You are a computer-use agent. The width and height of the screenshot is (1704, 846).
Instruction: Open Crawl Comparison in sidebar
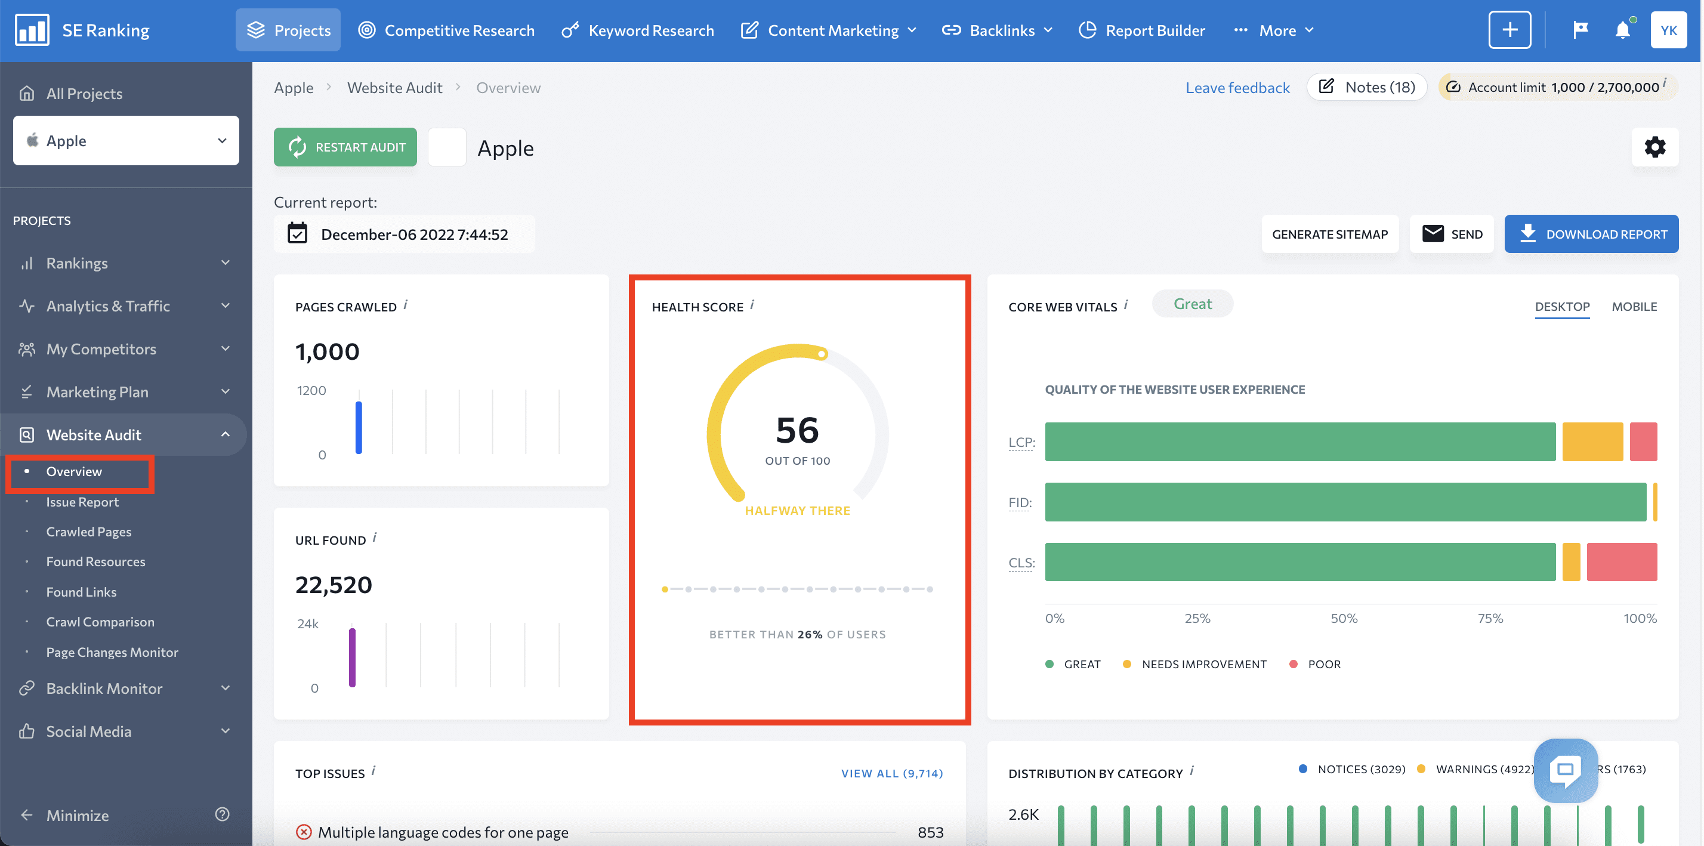(x=100, y=622)
